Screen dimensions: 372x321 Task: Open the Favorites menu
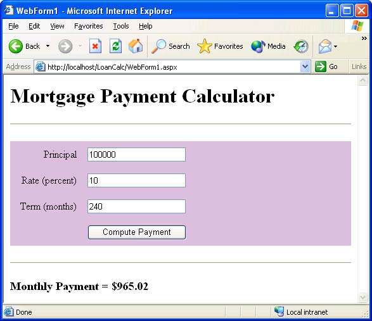coord(89,26)
